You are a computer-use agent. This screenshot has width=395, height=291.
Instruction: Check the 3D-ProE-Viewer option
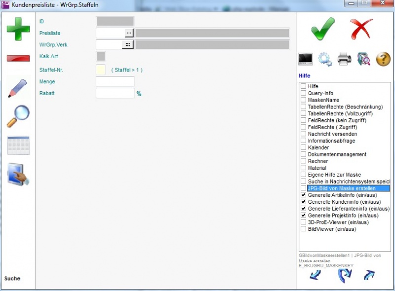click(304, 222)
